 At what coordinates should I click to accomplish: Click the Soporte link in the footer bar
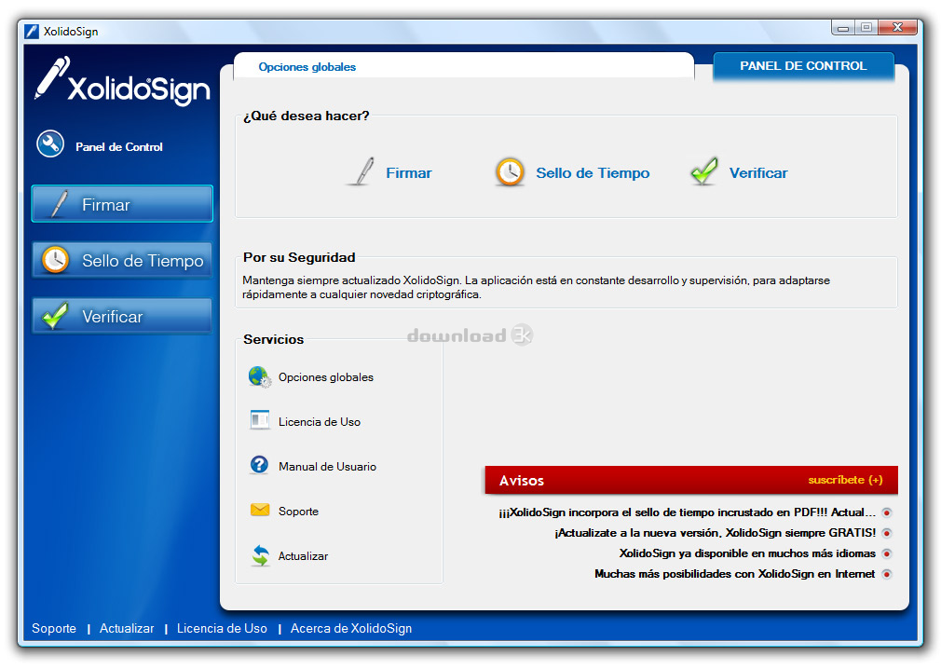point(54,629)
